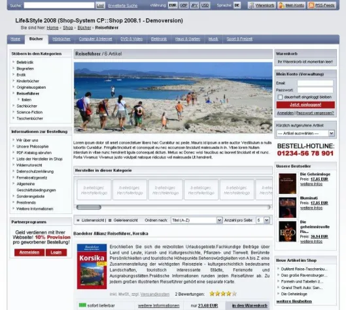This screenshot has height=310, width=346.
Task: Click the beach banner image
Action: click(x=173, y=98)
